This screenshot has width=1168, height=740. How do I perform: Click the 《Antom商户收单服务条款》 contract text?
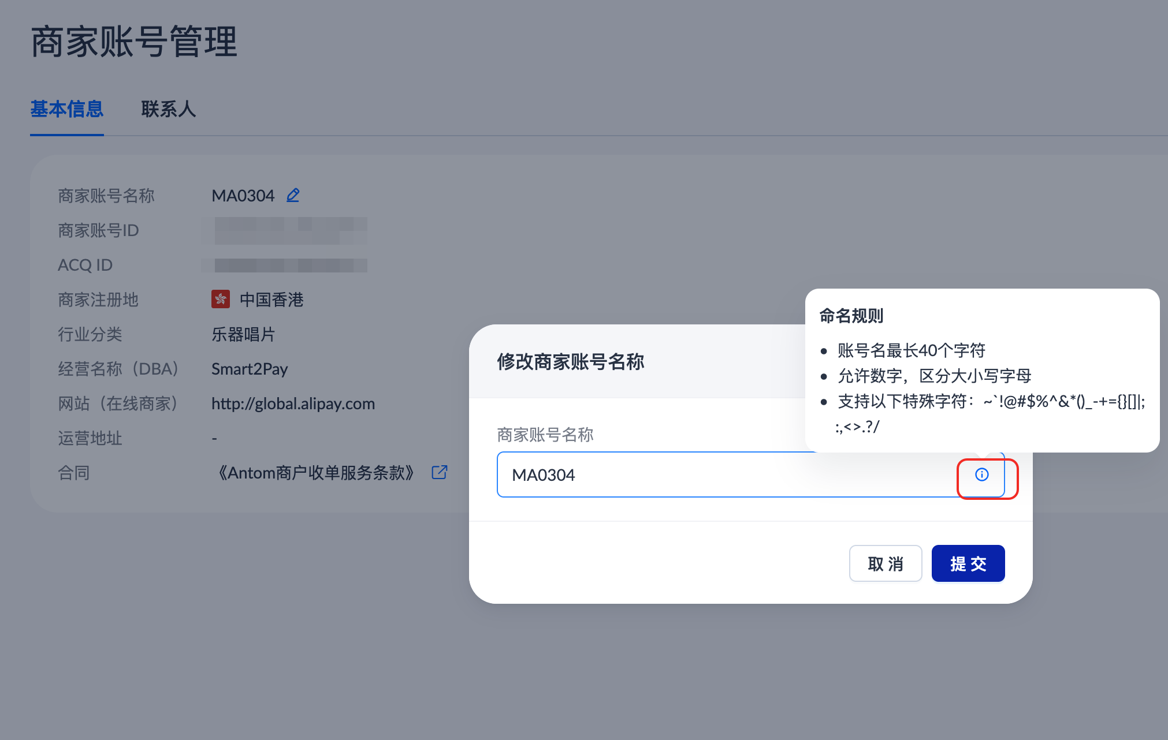(x=315, y=473)
